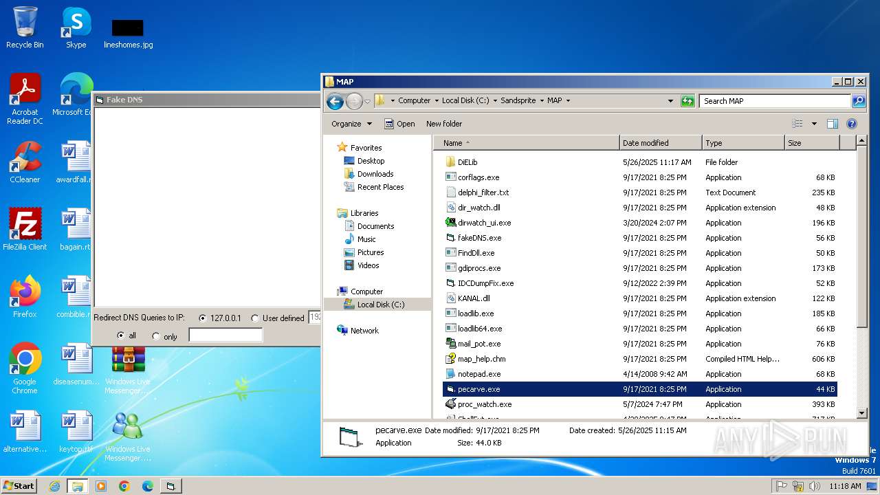The image size is (880, 495).
Task: Choose the 'only' radio option
Action: 156,336
